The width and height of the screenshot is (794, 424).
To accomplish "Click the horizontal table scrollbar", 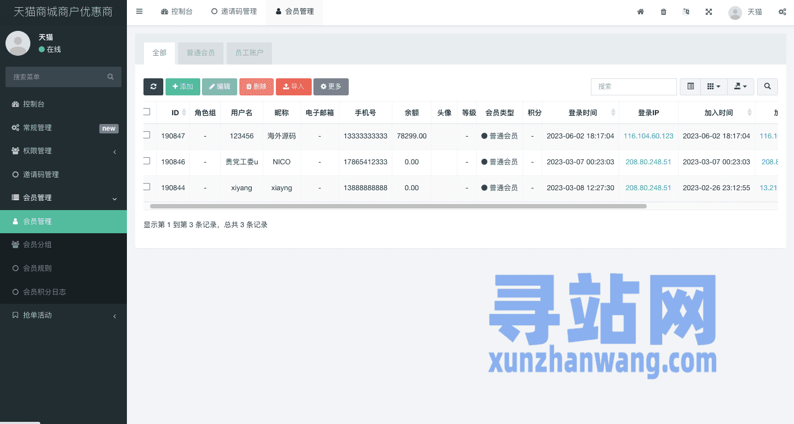I will coord(397,206).
